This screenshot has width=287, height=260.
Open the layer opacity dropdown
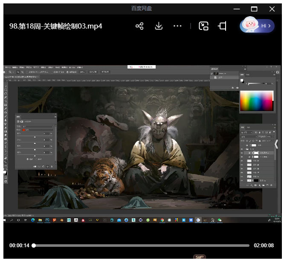pos(274,137)
